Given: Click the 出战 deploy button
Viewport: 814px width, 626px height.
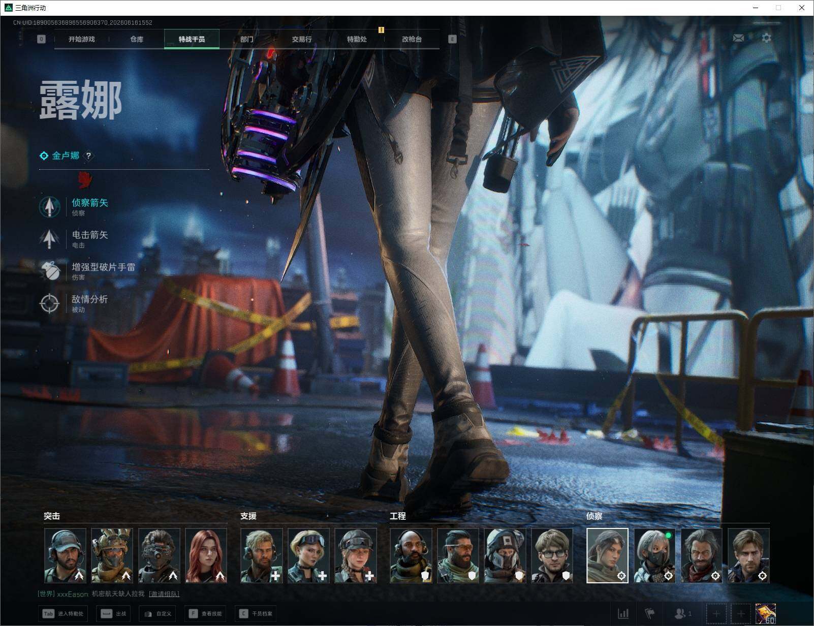Looking at the screenshot, I should 114,614.
